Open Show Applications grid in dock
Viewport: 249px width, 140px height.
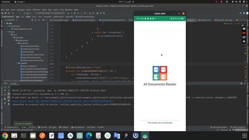[x=244, y=136]
